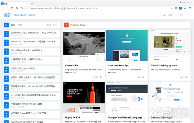Upvote the 9 个核心 用户体验设计 article
The height and width of the screenshot is (123, 194).
[6, 97]
